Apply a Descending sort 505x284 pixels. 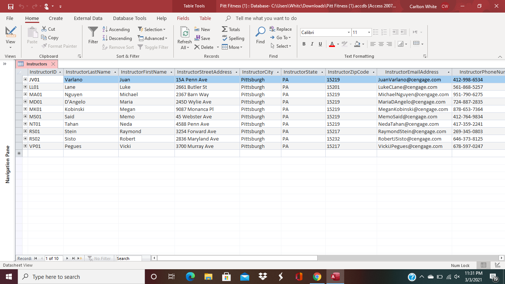coord(117,38)
